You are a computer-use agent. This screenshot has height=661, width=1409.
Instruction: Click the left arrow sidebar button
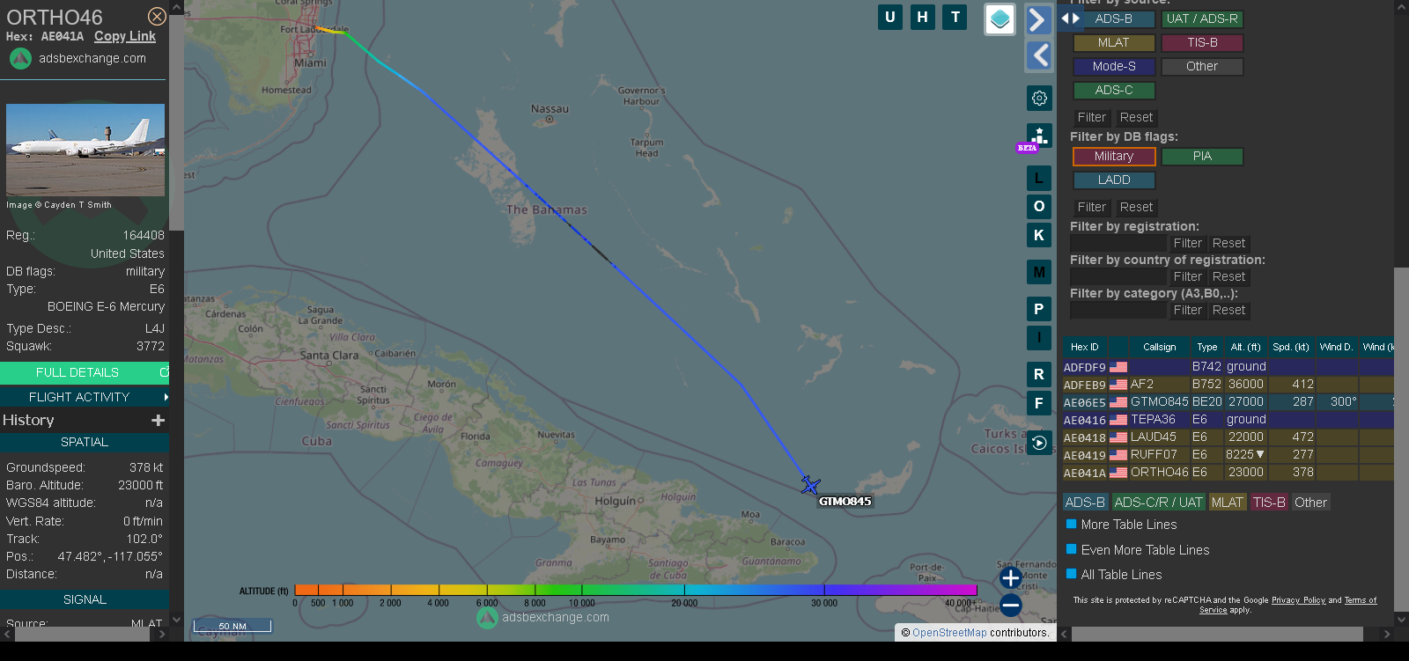point(1039,55)
